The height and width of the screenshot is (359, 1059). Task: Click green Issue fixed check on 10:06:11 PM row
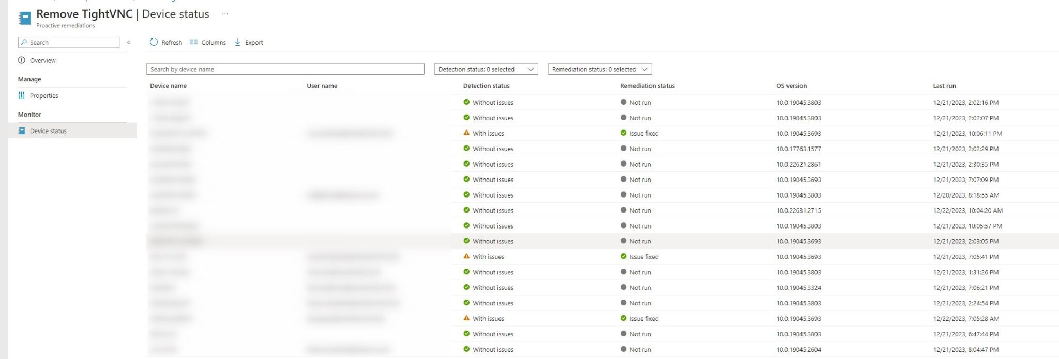623,133
